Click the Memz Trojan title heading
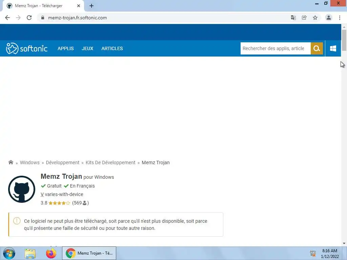 click(61, 176)
